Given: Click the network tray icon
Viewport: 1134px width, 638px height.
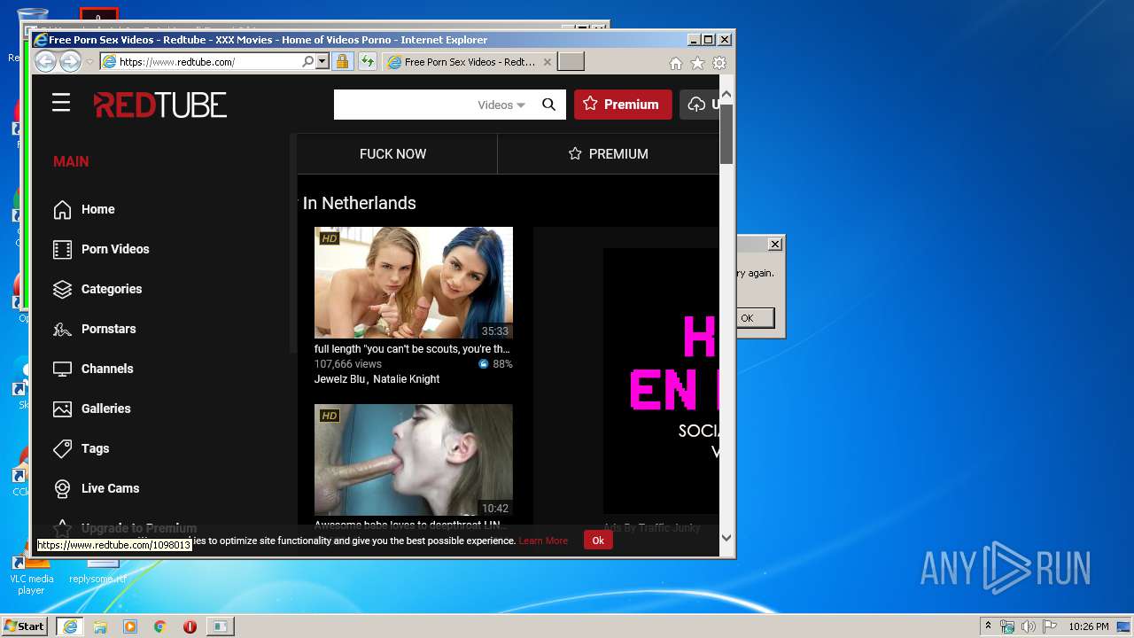Looking at the screenshot, I should click(x=1007, y=626).
